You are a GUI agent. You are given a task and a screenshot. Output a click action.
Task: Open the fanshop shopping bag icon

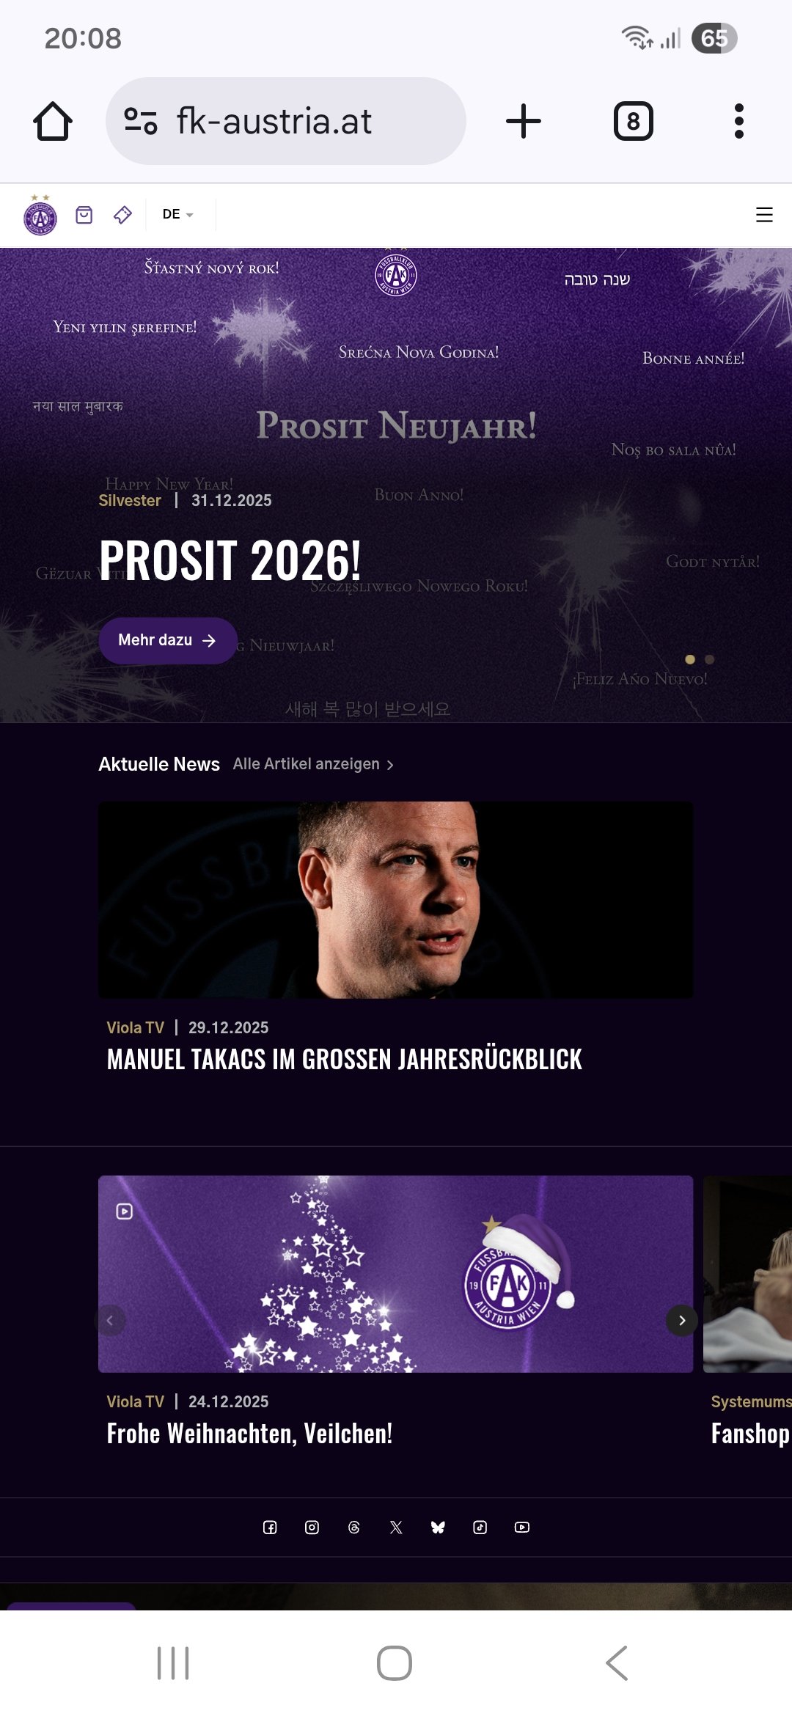84,215
